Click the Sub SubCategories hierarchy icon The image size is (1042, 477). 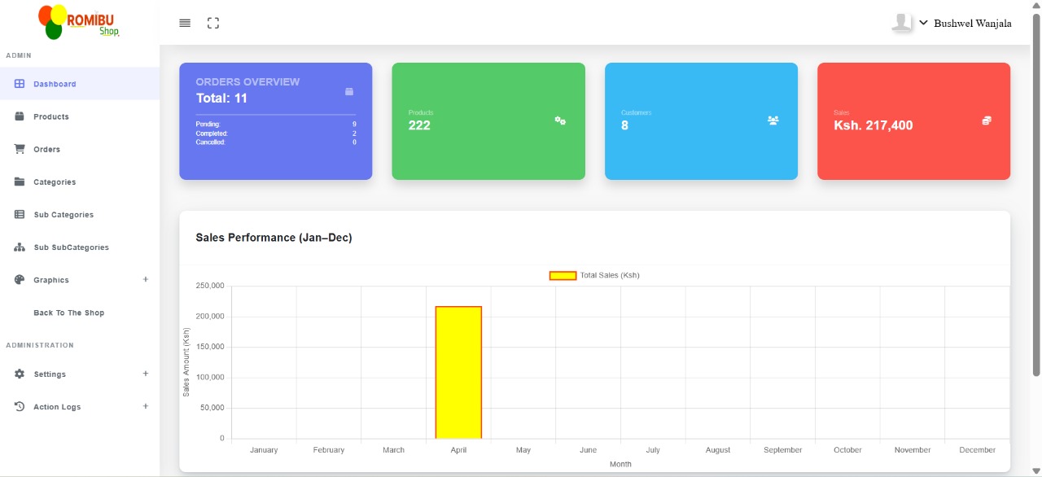coord(20,247)
